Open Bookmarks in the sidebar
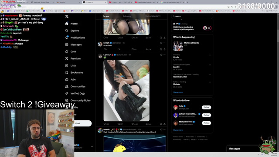Screen dimensions: 279x157 [74, 72]
